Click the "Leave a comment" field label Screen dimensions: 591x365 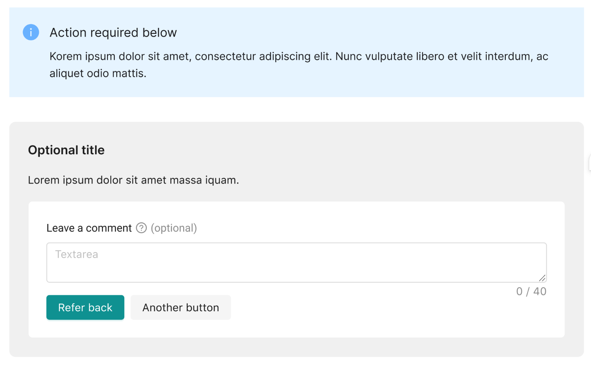click(x=89, y=228)
